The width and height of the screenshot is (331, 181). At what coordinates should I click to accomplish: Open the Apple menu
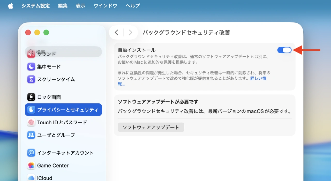(10, 6)
